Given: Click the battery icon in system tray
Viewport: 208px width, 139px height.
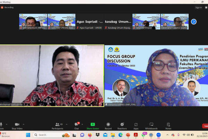Looking at the screenshot, I should pyautogui.click(x=192, y=135).
